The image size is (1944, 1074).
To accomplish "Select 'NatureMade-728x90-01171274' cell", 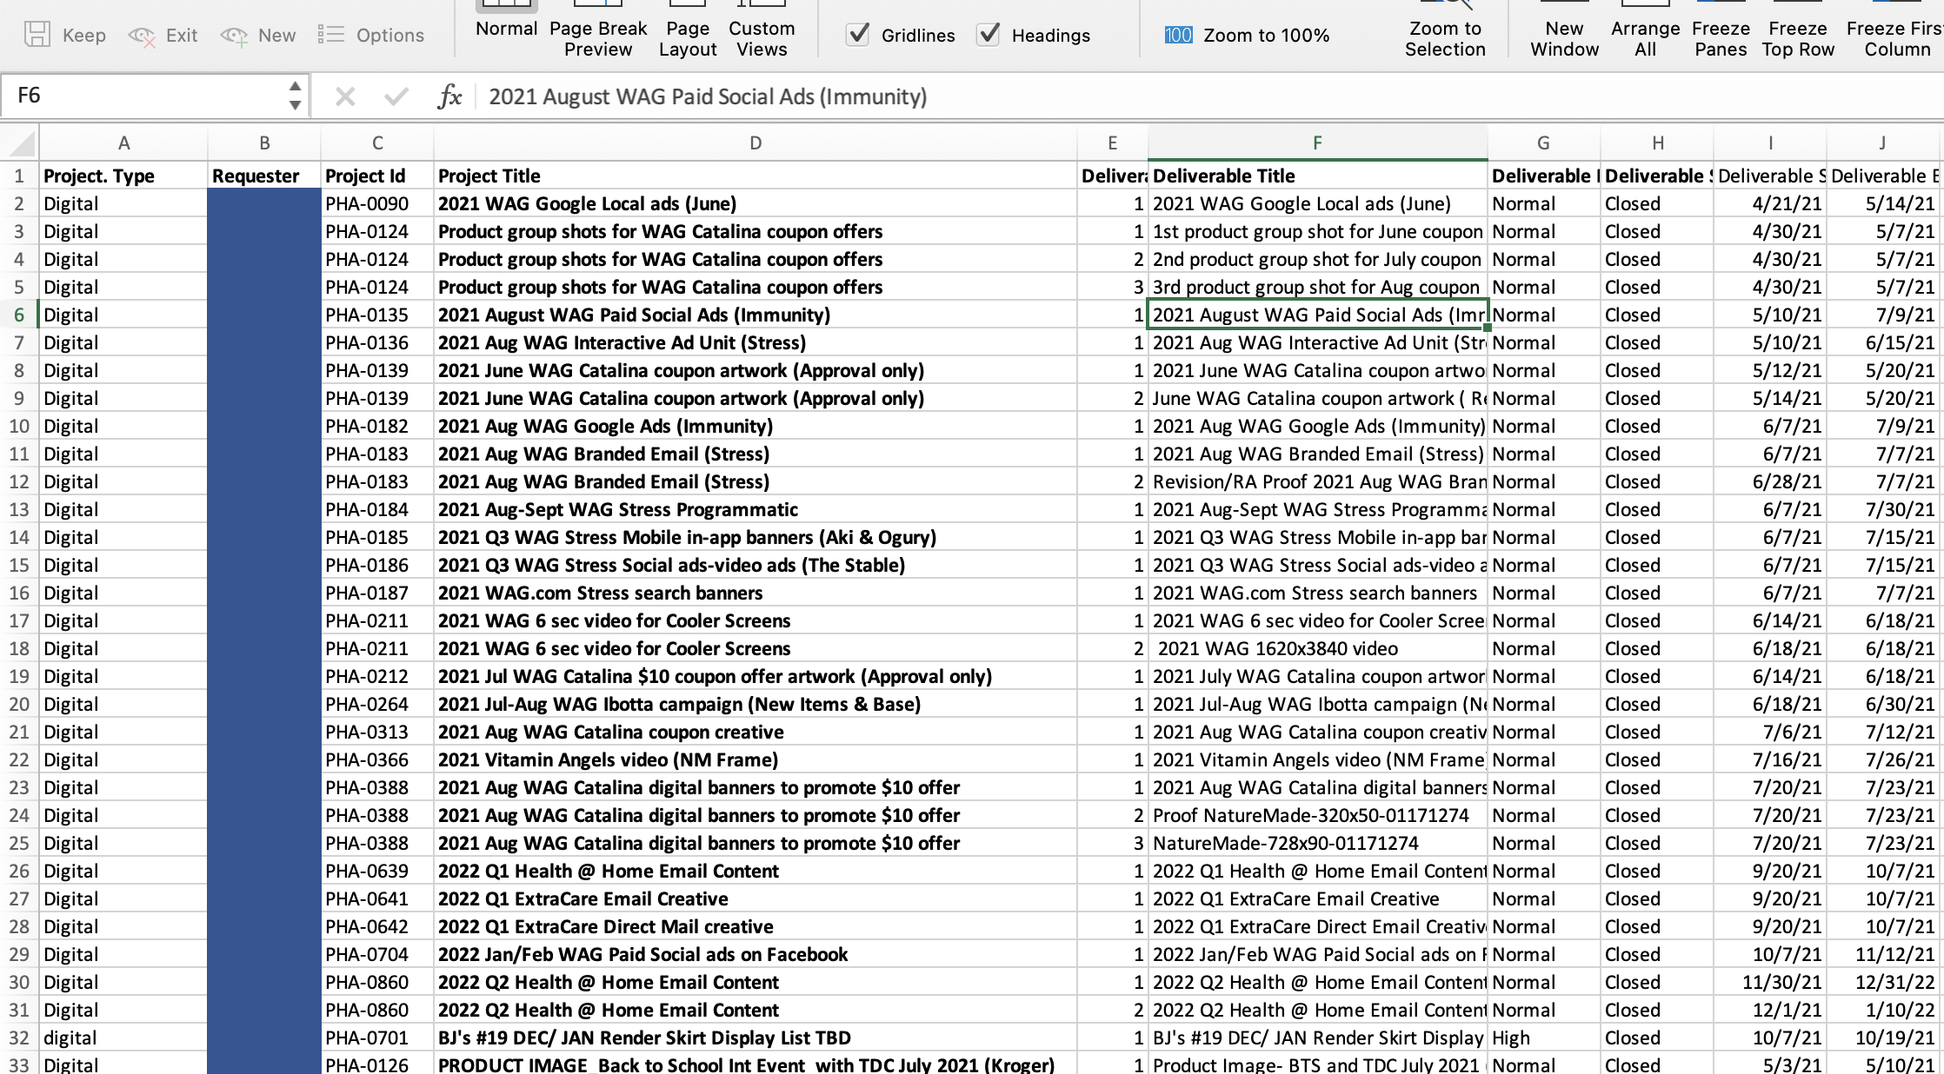I will pyautogui.click(x=1317, y=843).
